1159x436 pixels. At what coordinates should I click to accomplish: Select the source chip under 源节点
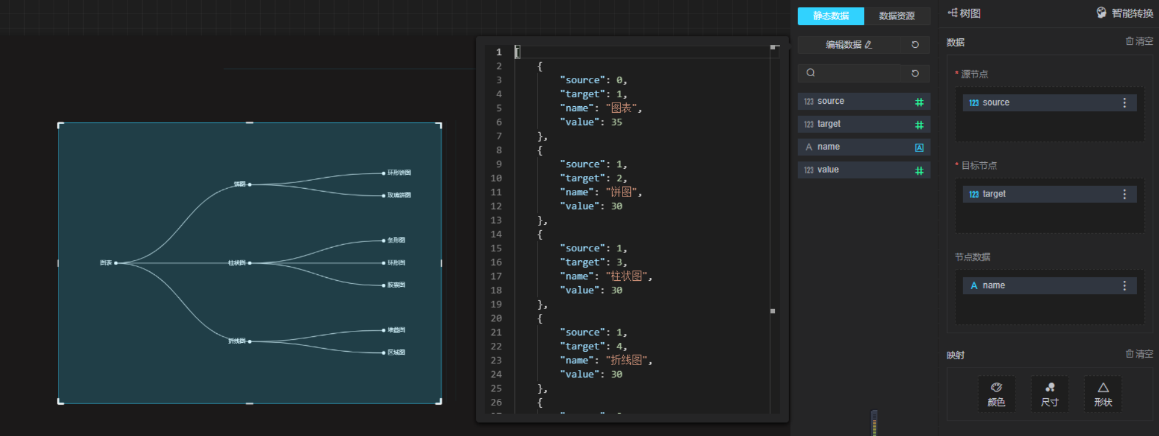1049,103
